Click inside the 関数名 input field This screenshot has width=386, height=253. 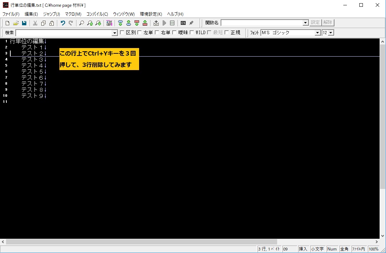pos(261,23)
